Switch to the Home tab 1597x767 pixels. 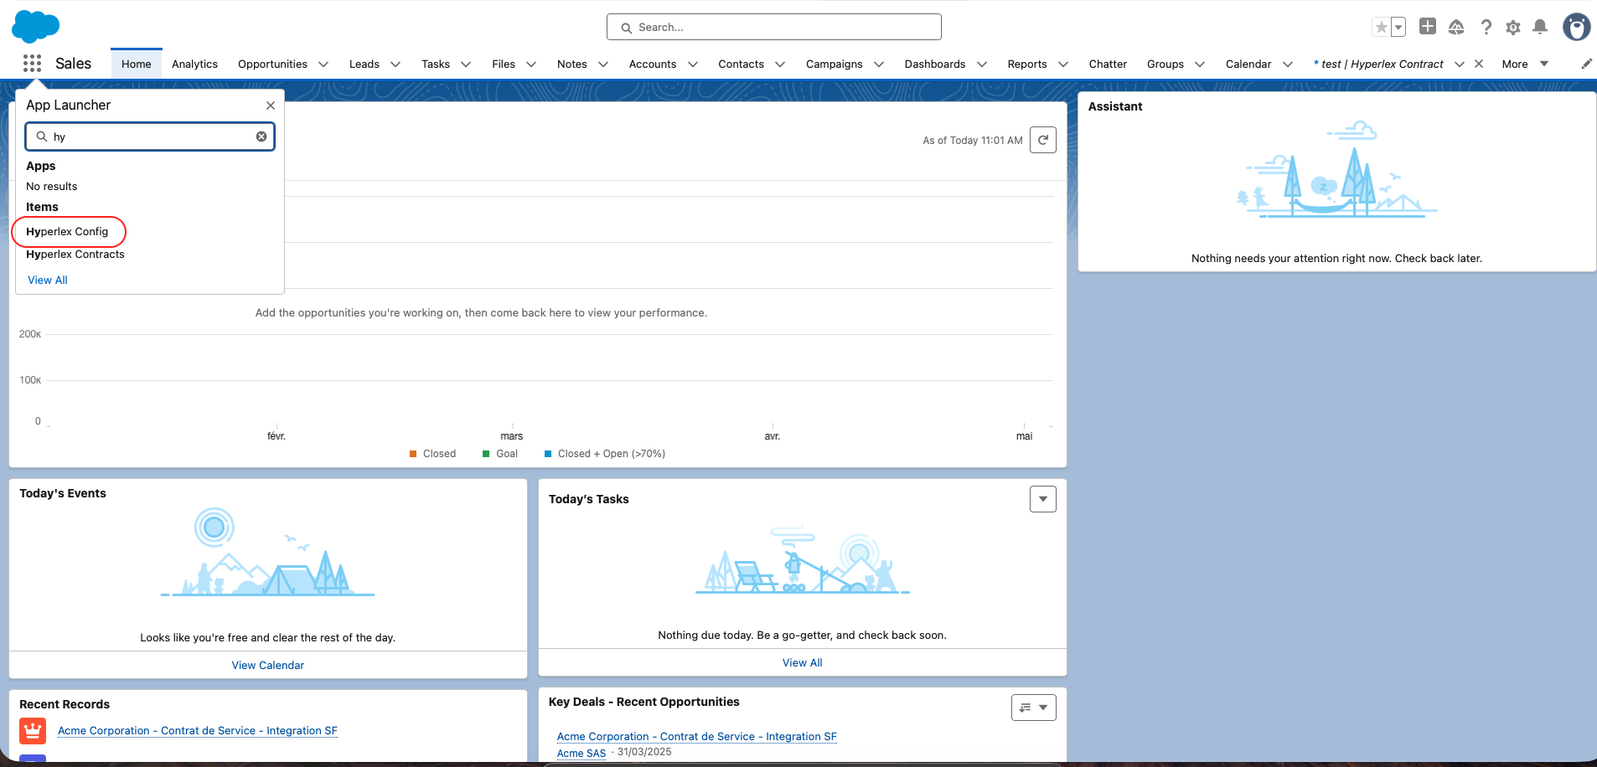coord(137,64)
